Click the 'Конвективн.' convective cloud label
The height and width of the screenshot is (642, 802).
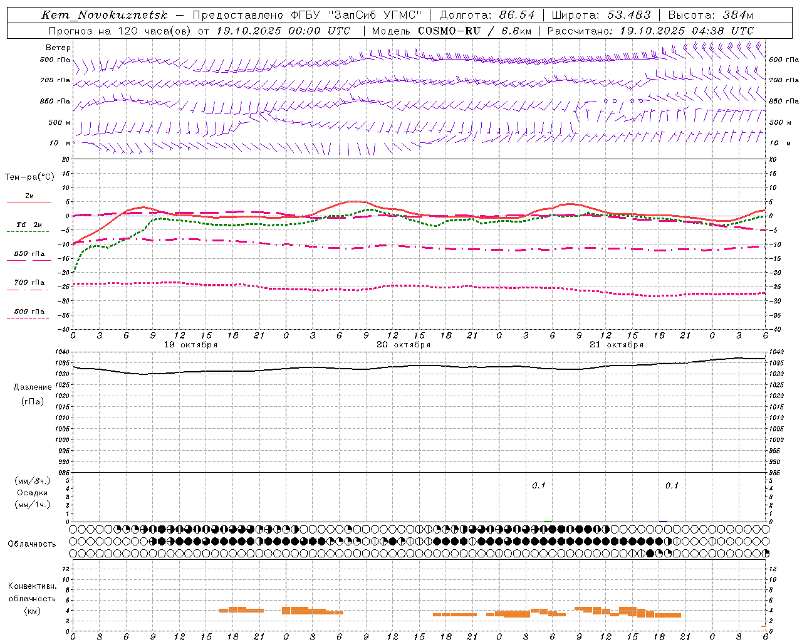point(32,586)
